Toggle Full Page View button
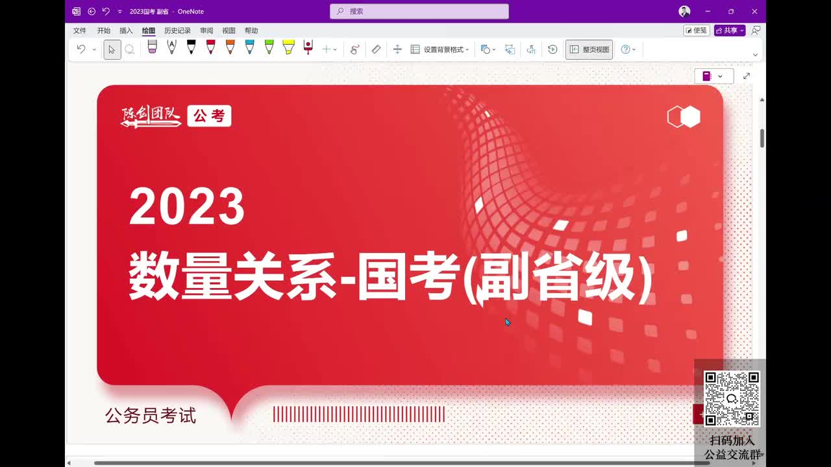831x467 pixels. (589, 49)
